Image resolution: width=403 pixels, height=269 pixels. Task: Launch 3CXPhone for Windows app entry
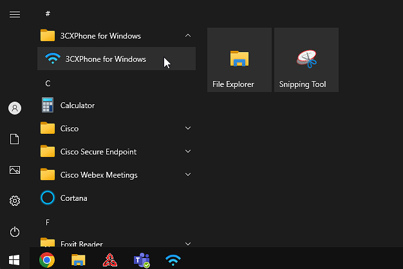[x=117, y=59]
